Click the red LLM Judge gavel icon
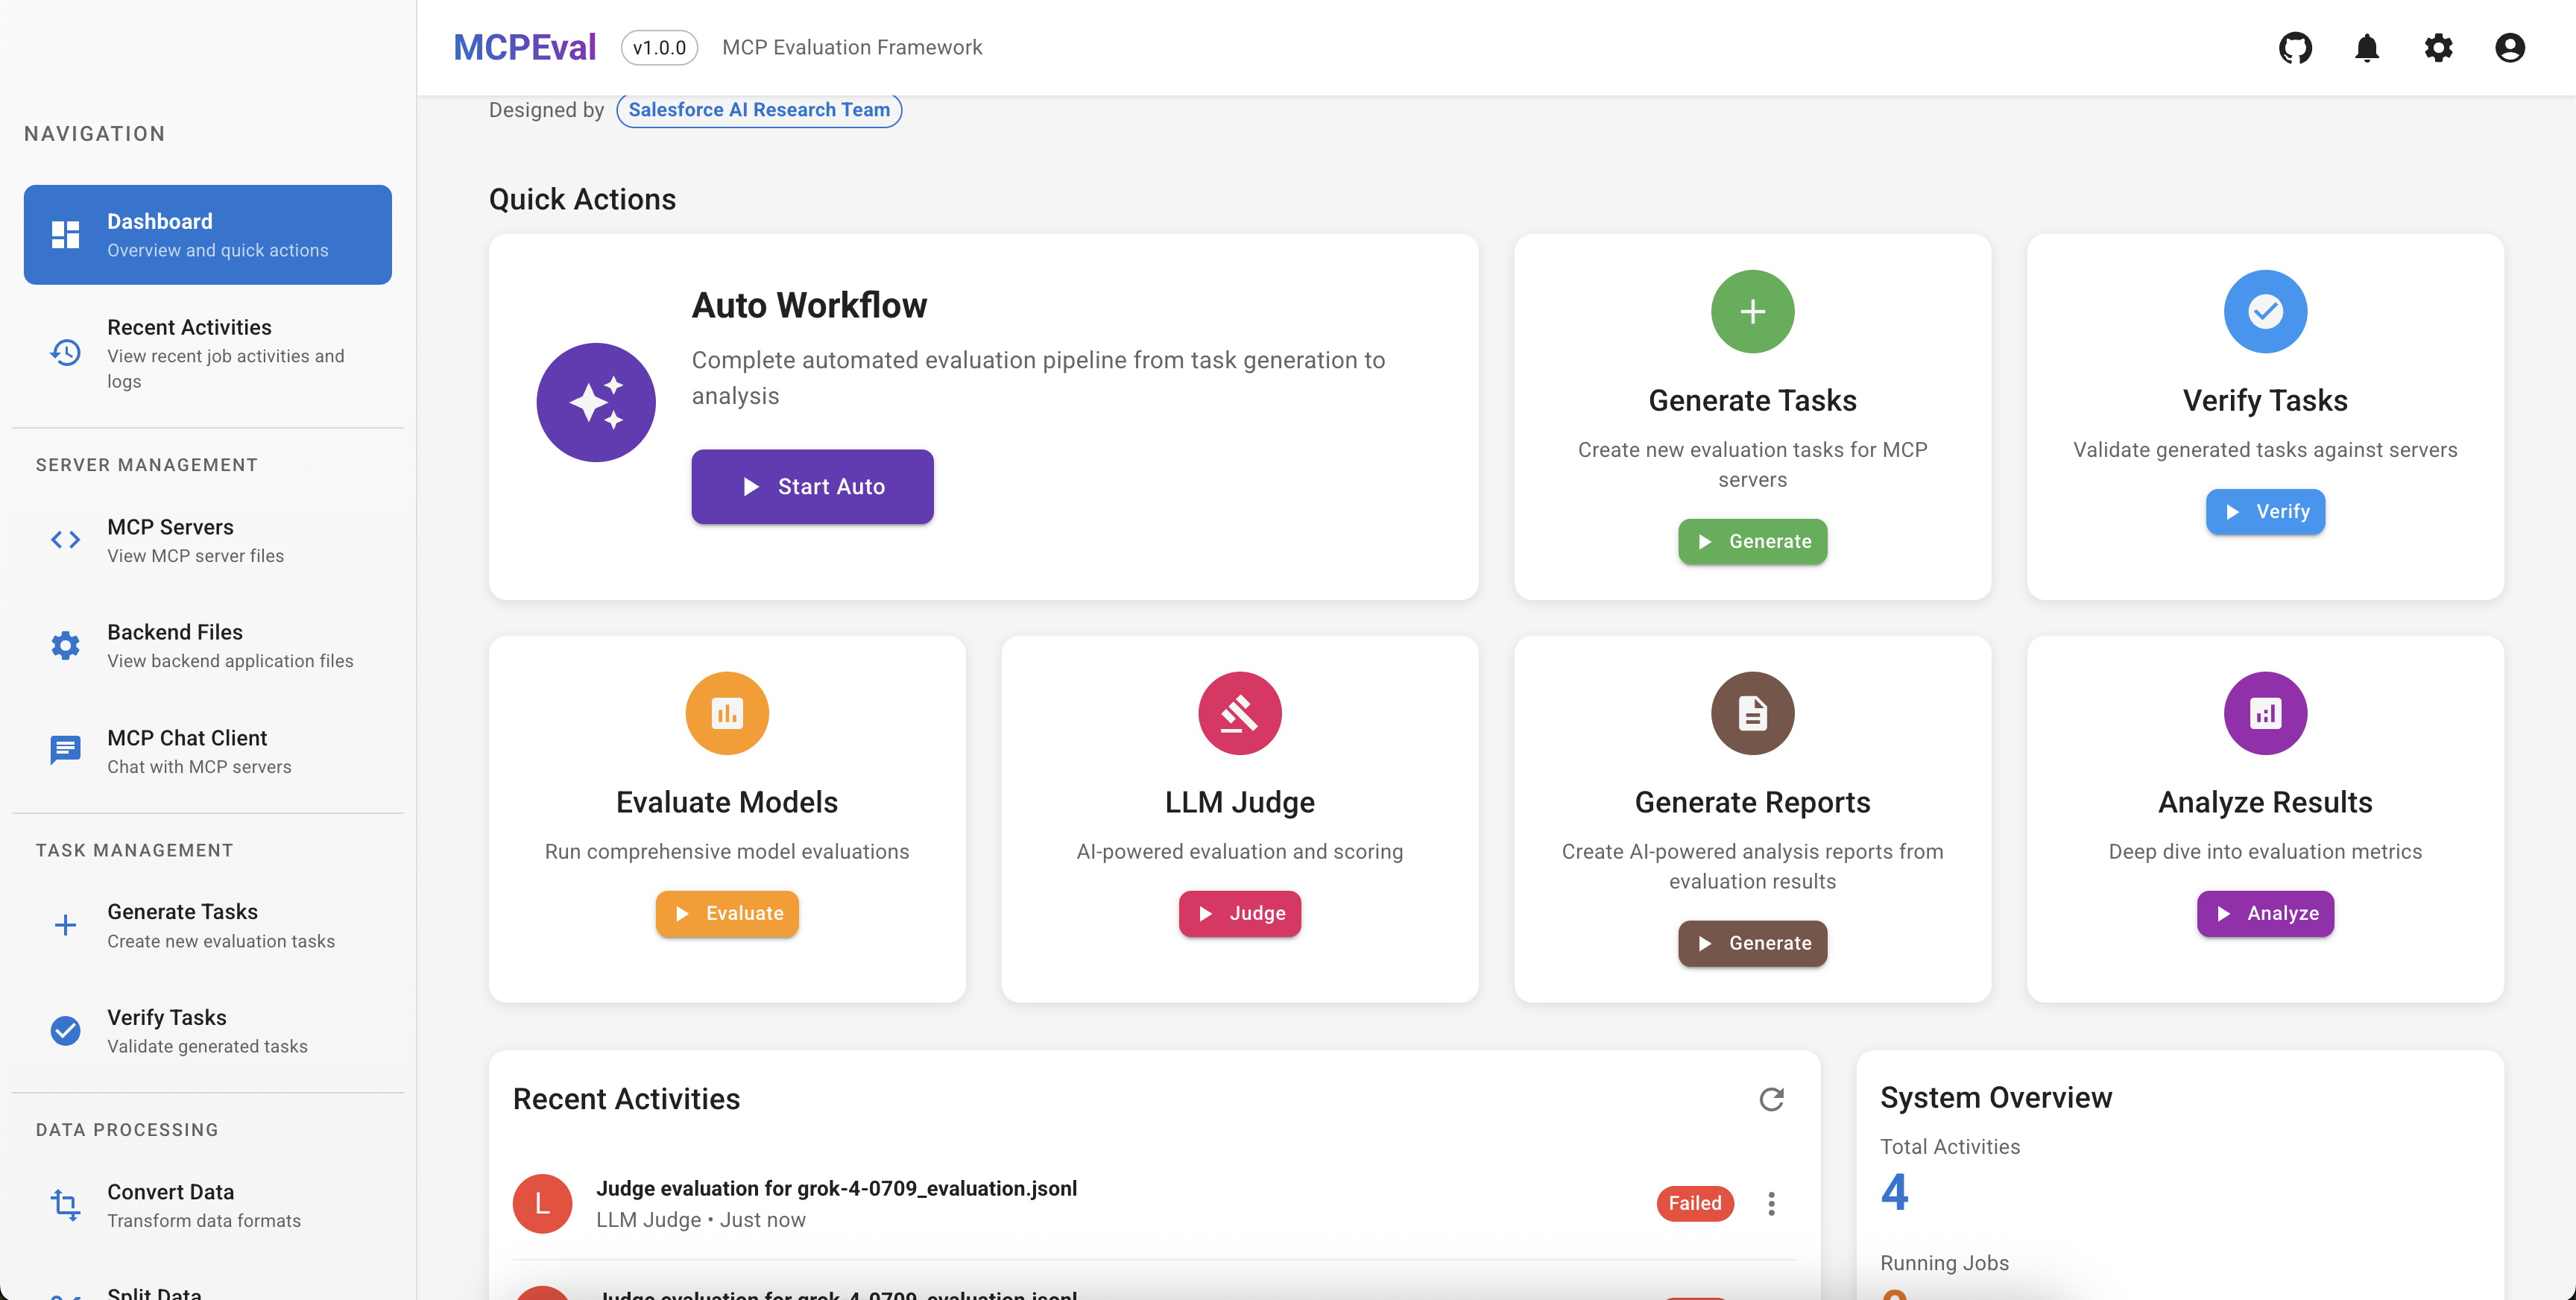The width and height of the screenshot is (2576, 1300). (1239, 713)
